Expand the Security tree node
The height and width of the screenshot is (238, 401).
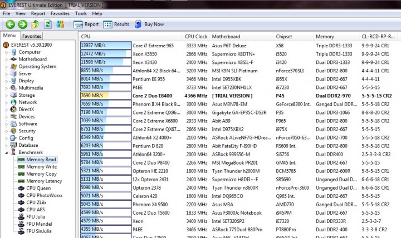click(7, 131)
